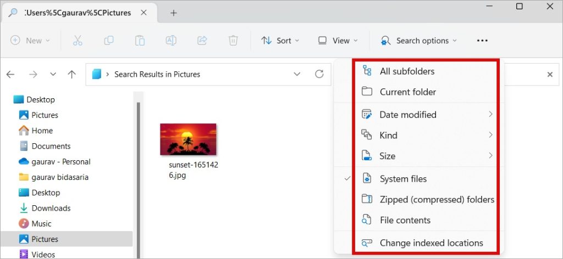Go up one folder level
Screen dimensions: 563x259
pyautogui.click(x=71, y=74)
